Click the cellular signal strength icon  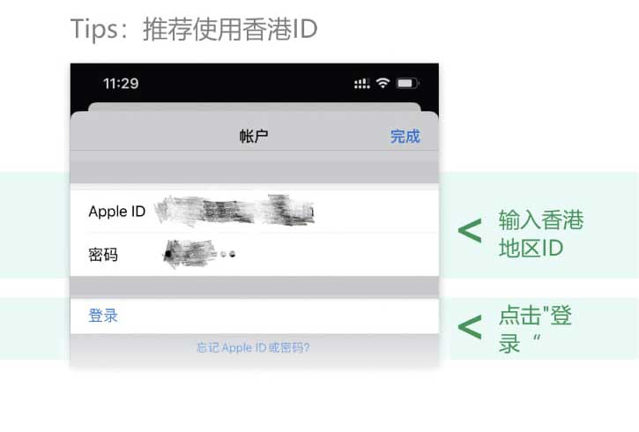click(361, 84)
